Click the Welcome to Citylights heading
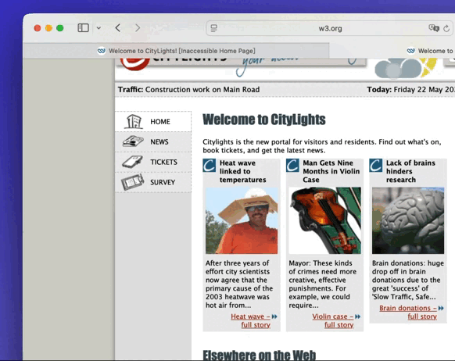 (264, 120)
